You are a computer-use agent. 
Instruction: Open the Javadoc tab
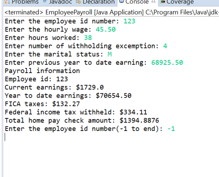pyautogui.click(x=58, y=2)
